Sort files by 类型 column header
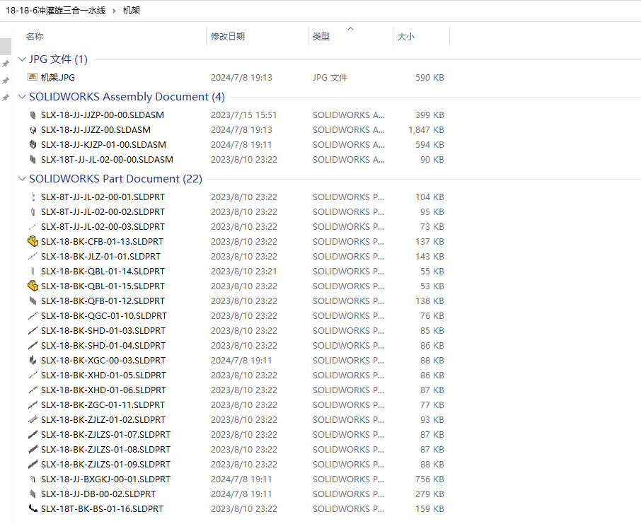 pyautogui.click(x=321, y=36)
